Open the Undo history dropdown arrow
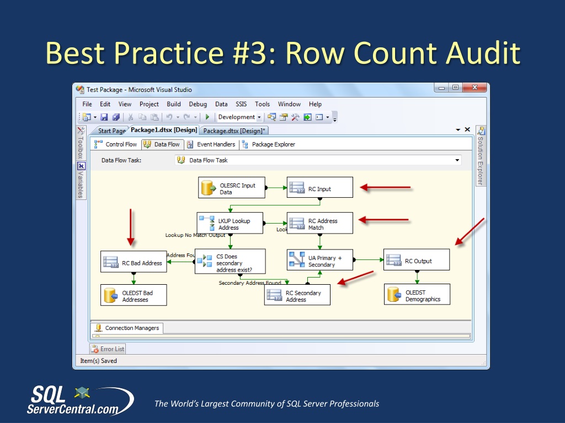 point(178,117)
